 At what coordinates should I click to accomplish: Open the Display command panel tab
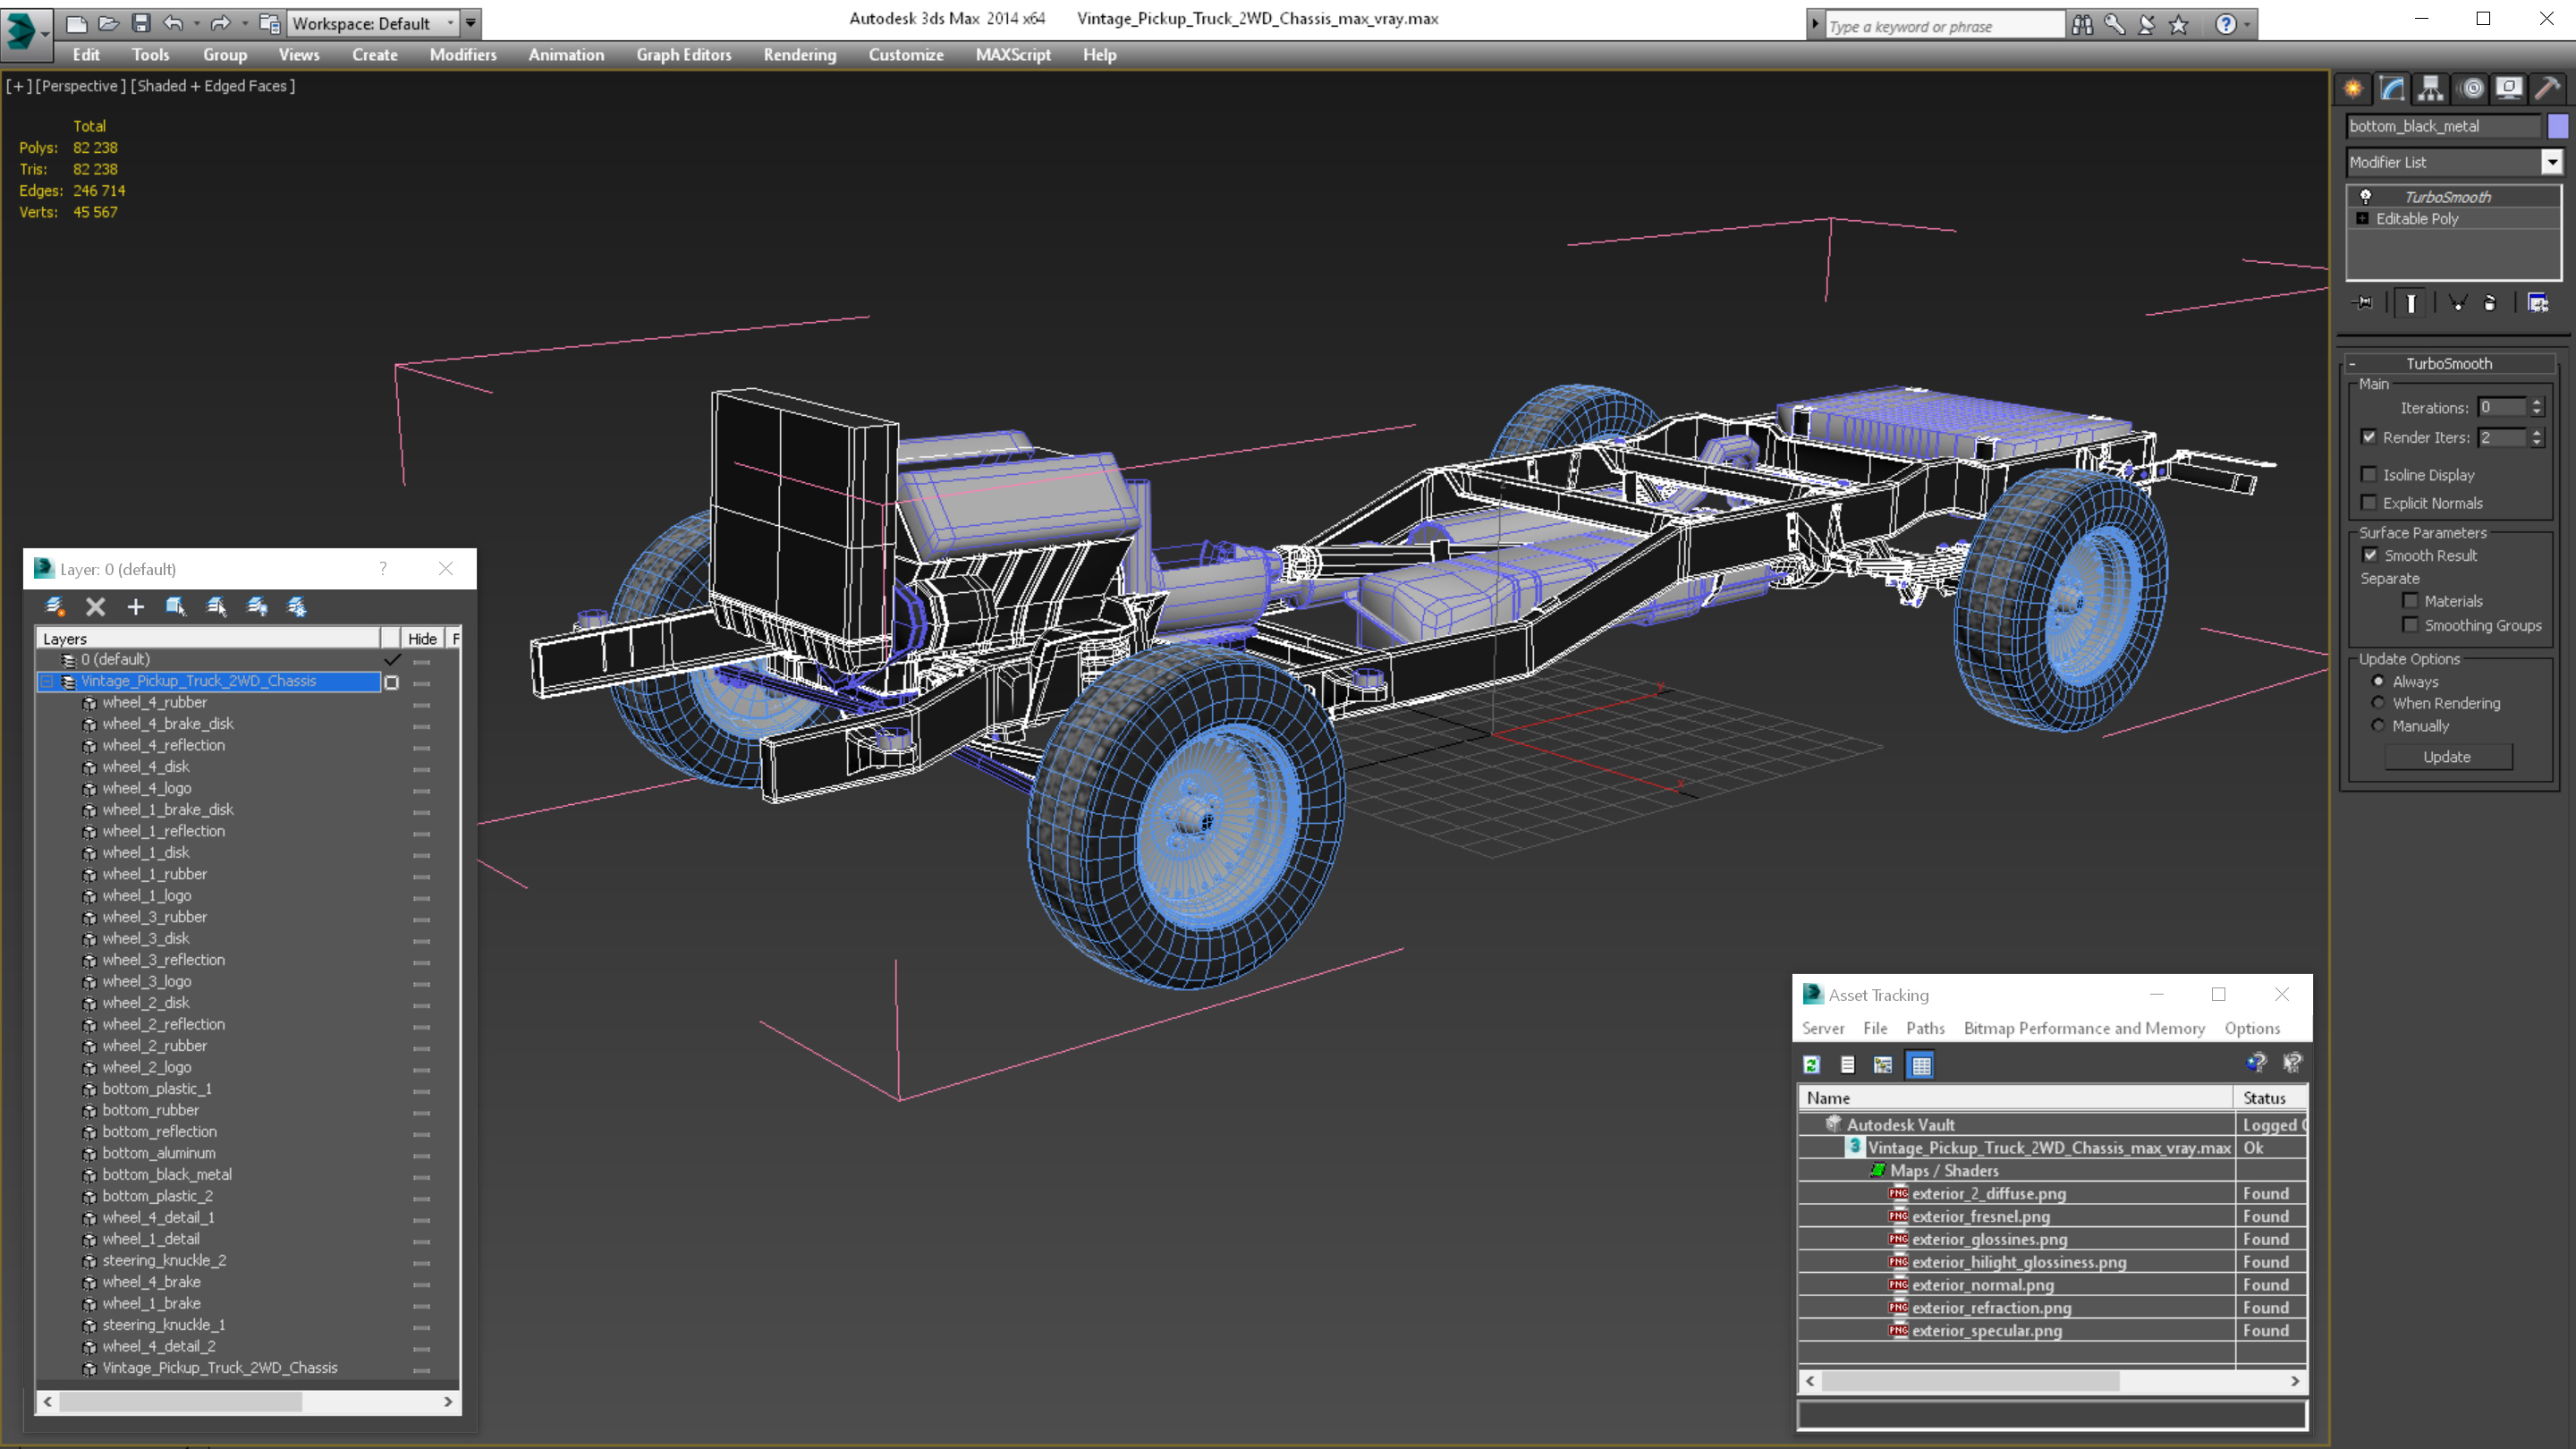(x=2509, y=88)
